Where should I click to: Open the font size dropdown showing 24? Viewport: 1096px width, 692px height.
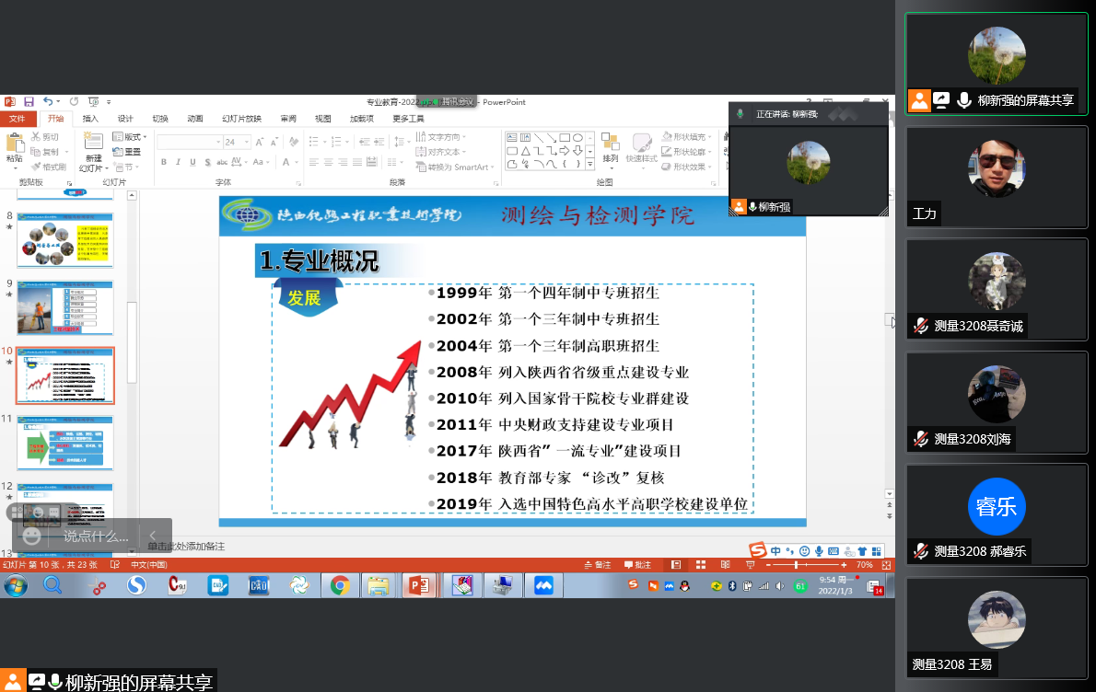(245, 142)
